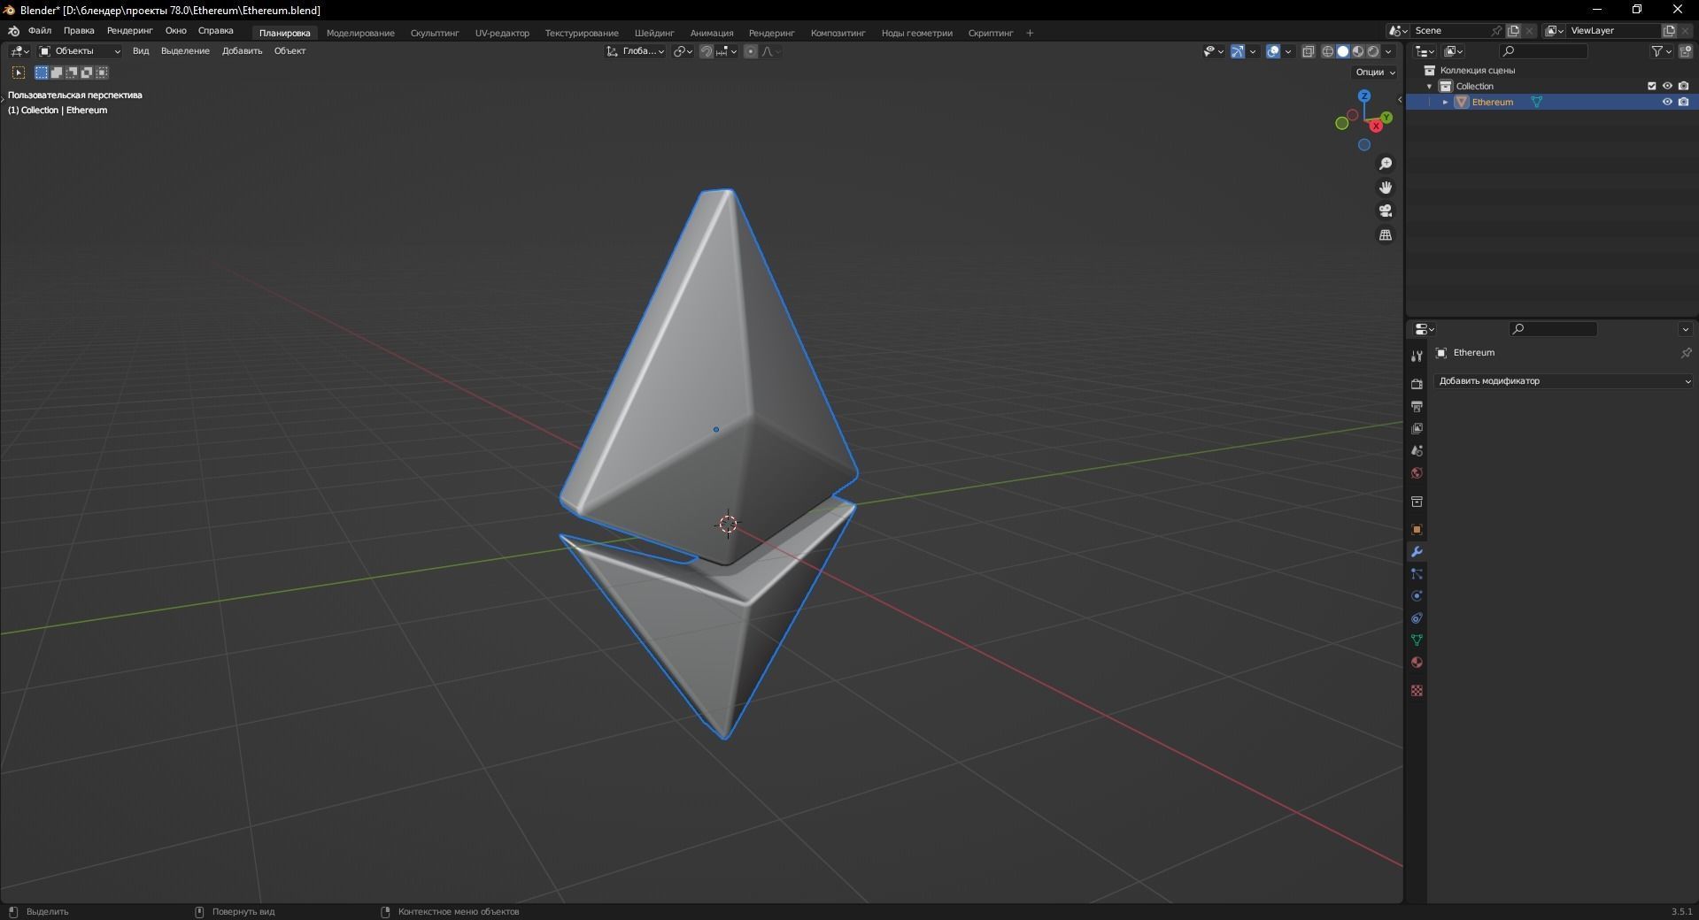Open the Material properties tab

point(1417,663)
